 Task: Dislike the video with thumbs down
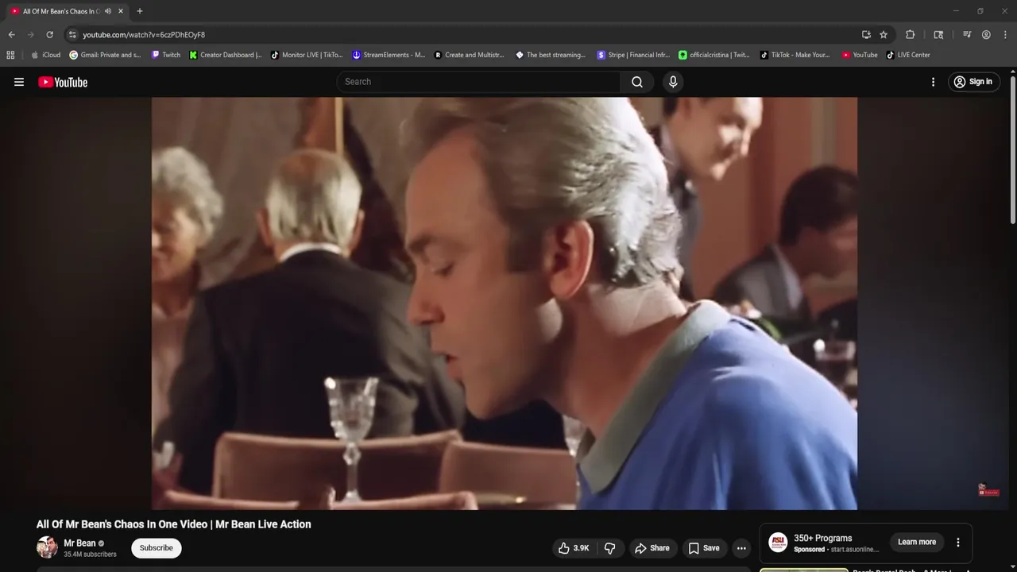(x=610, y=548)
